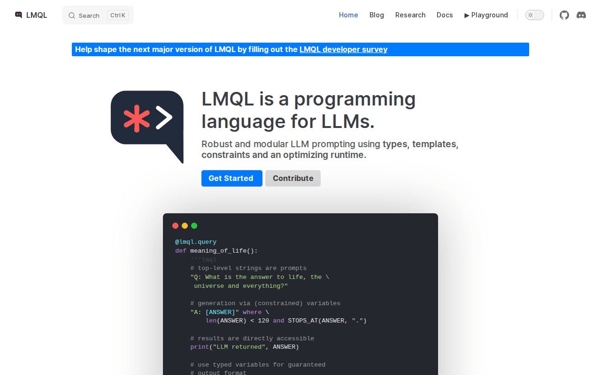Click the "def meaning_of_life():" code line
The height and width of the screenshot is (375, 601).
[x=216, y=251]
